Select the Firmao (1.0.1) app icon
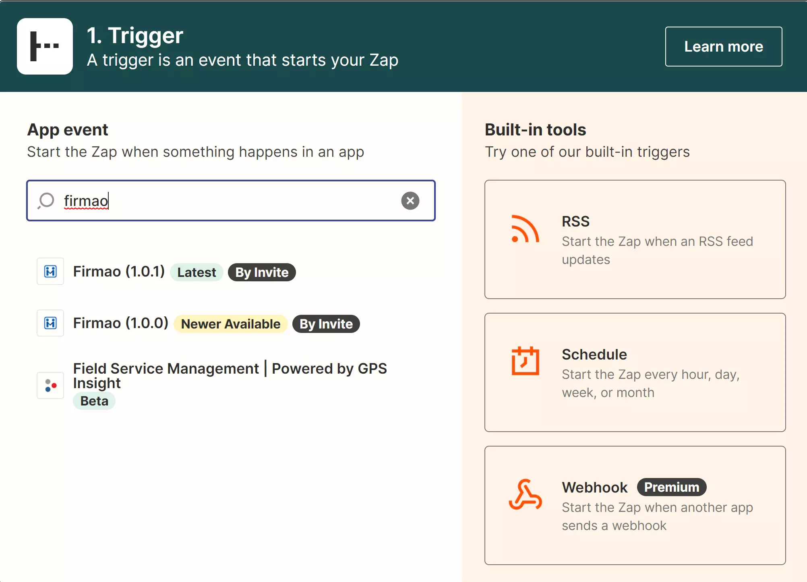The height and width of the screenshot is (582, 807). point(50,271)
